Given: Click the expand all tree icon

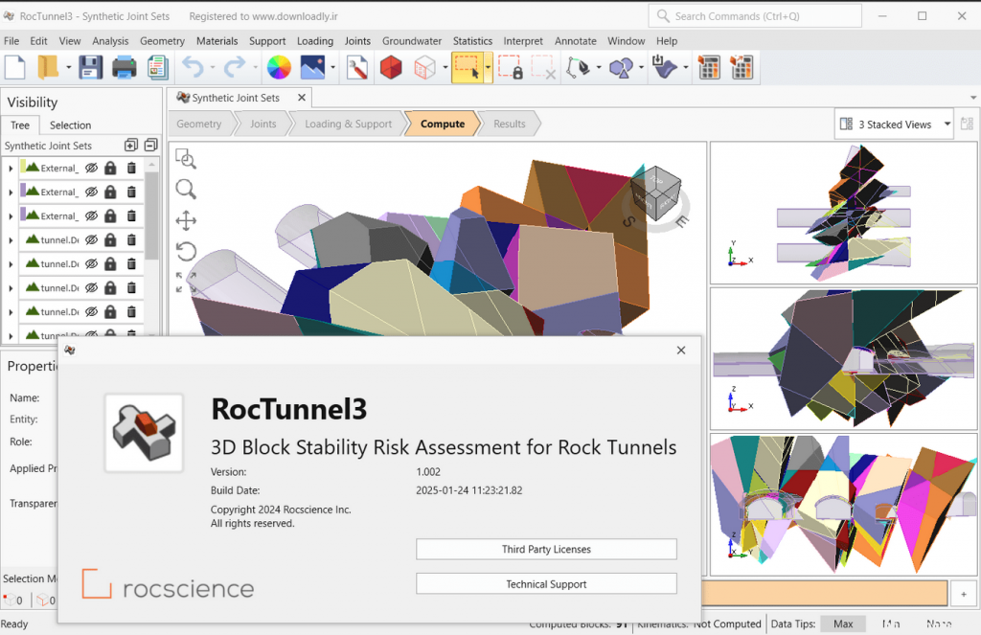Looking at the screenshot, I should pos(130,146).
